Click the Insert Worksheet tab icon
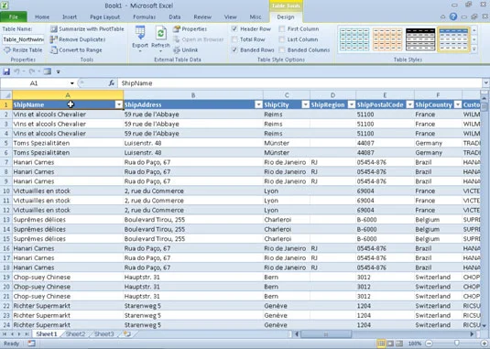 click(127, 334)
